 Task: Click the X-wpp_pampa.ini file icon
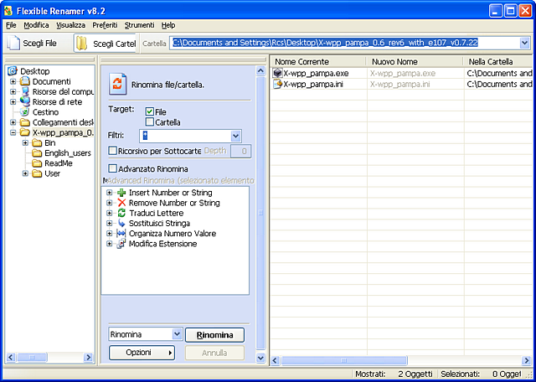277,84
